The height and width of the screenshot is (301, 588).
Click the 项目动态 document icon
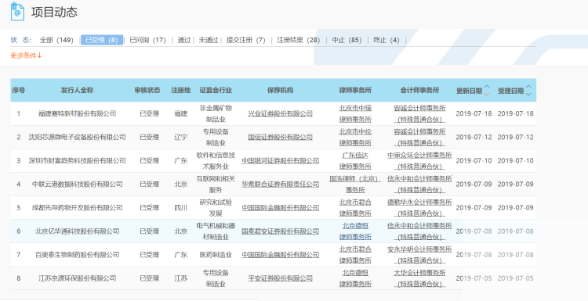17,12
